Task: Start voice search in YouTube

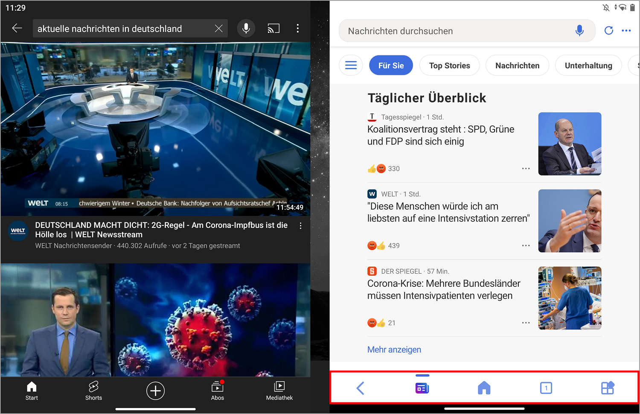Action: (246, 29)
